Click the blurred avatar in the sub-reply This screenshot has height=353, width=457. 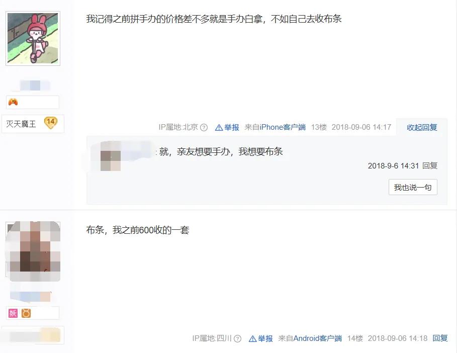(111, 156)
